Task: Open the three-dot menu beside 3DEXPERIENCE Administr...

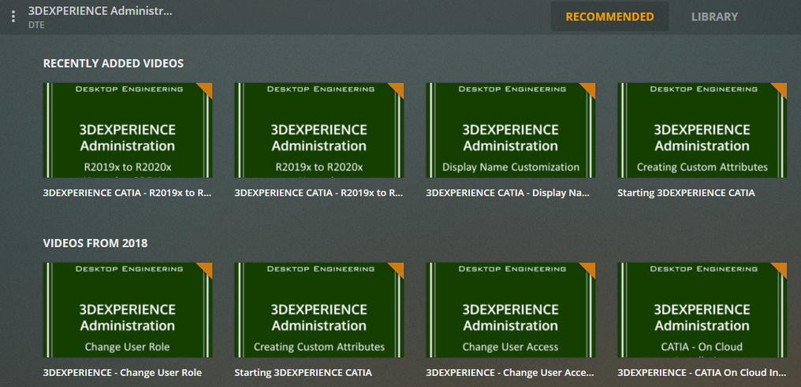Action: point(13,17)
